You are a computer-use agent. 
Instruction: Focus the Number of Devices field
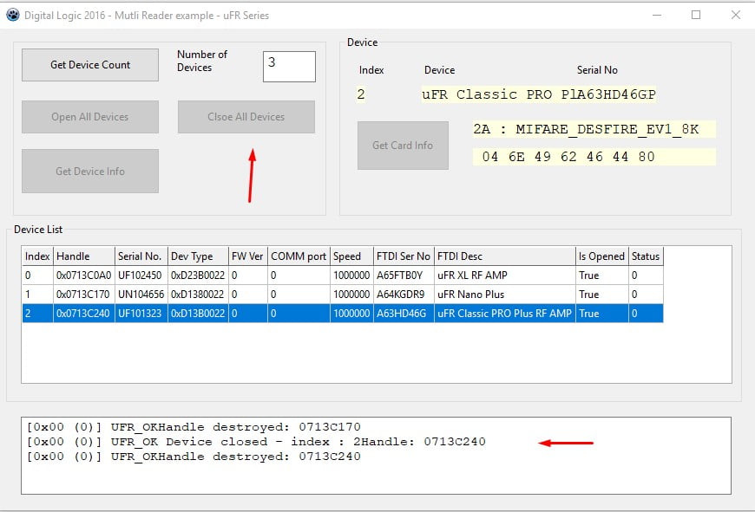(x=289, y=67)
